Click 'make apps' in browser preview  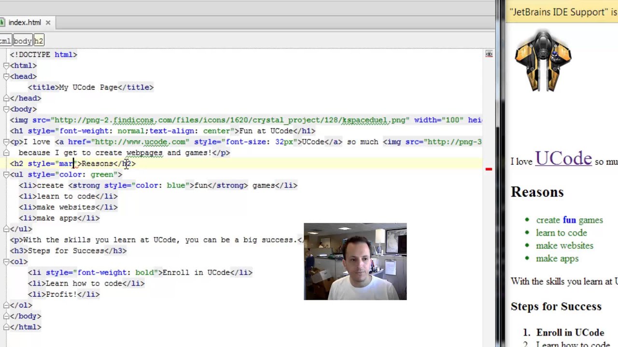tap(557, 259)
